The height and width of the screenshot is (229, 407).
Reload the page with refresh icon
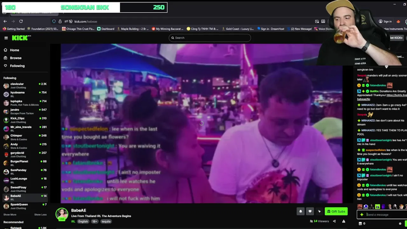[x=21, y=21]
